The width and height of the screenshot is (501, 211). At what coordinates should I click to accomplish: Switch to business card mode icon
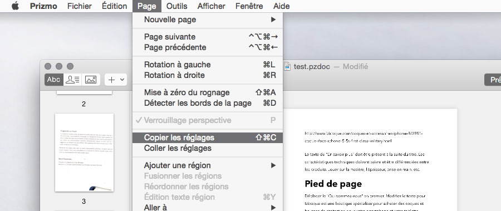(72, 80)
